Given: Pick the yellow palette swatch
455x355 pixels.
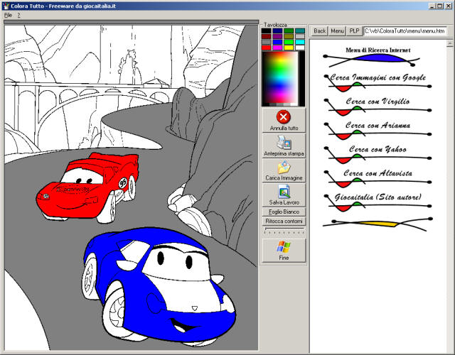Looking at the screenshot, I should (289, 48).
